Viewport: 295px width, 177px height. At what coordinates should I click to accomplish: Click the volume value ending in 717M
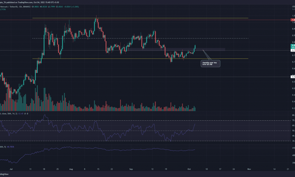[3, 9]
